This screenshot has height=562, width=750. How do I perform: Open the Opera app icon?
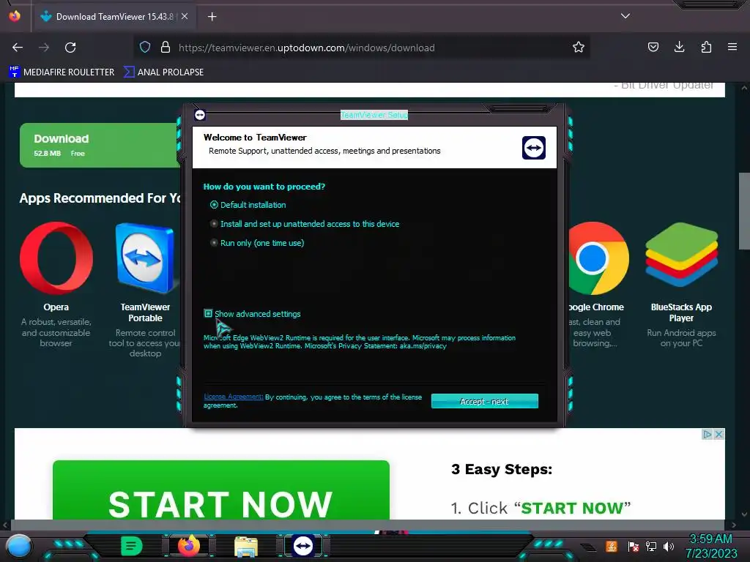coord(56,258)
